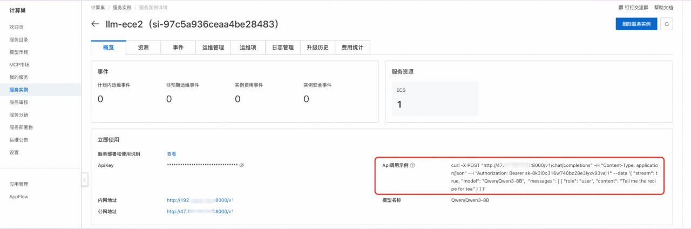Select AppFlow in the sidebar

tap(19, 197)
